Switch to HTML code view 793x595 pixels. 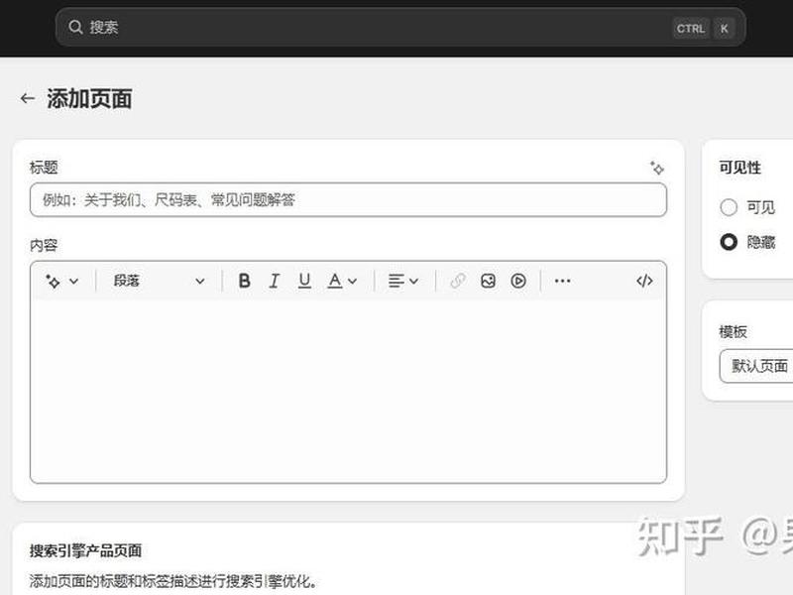(644, 281)
